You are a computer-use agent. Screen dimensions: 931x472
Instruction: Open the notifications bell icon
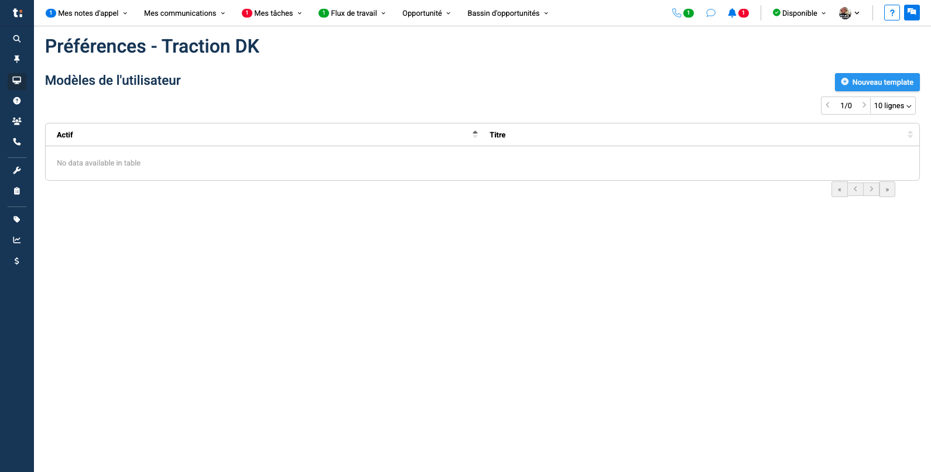732,13
